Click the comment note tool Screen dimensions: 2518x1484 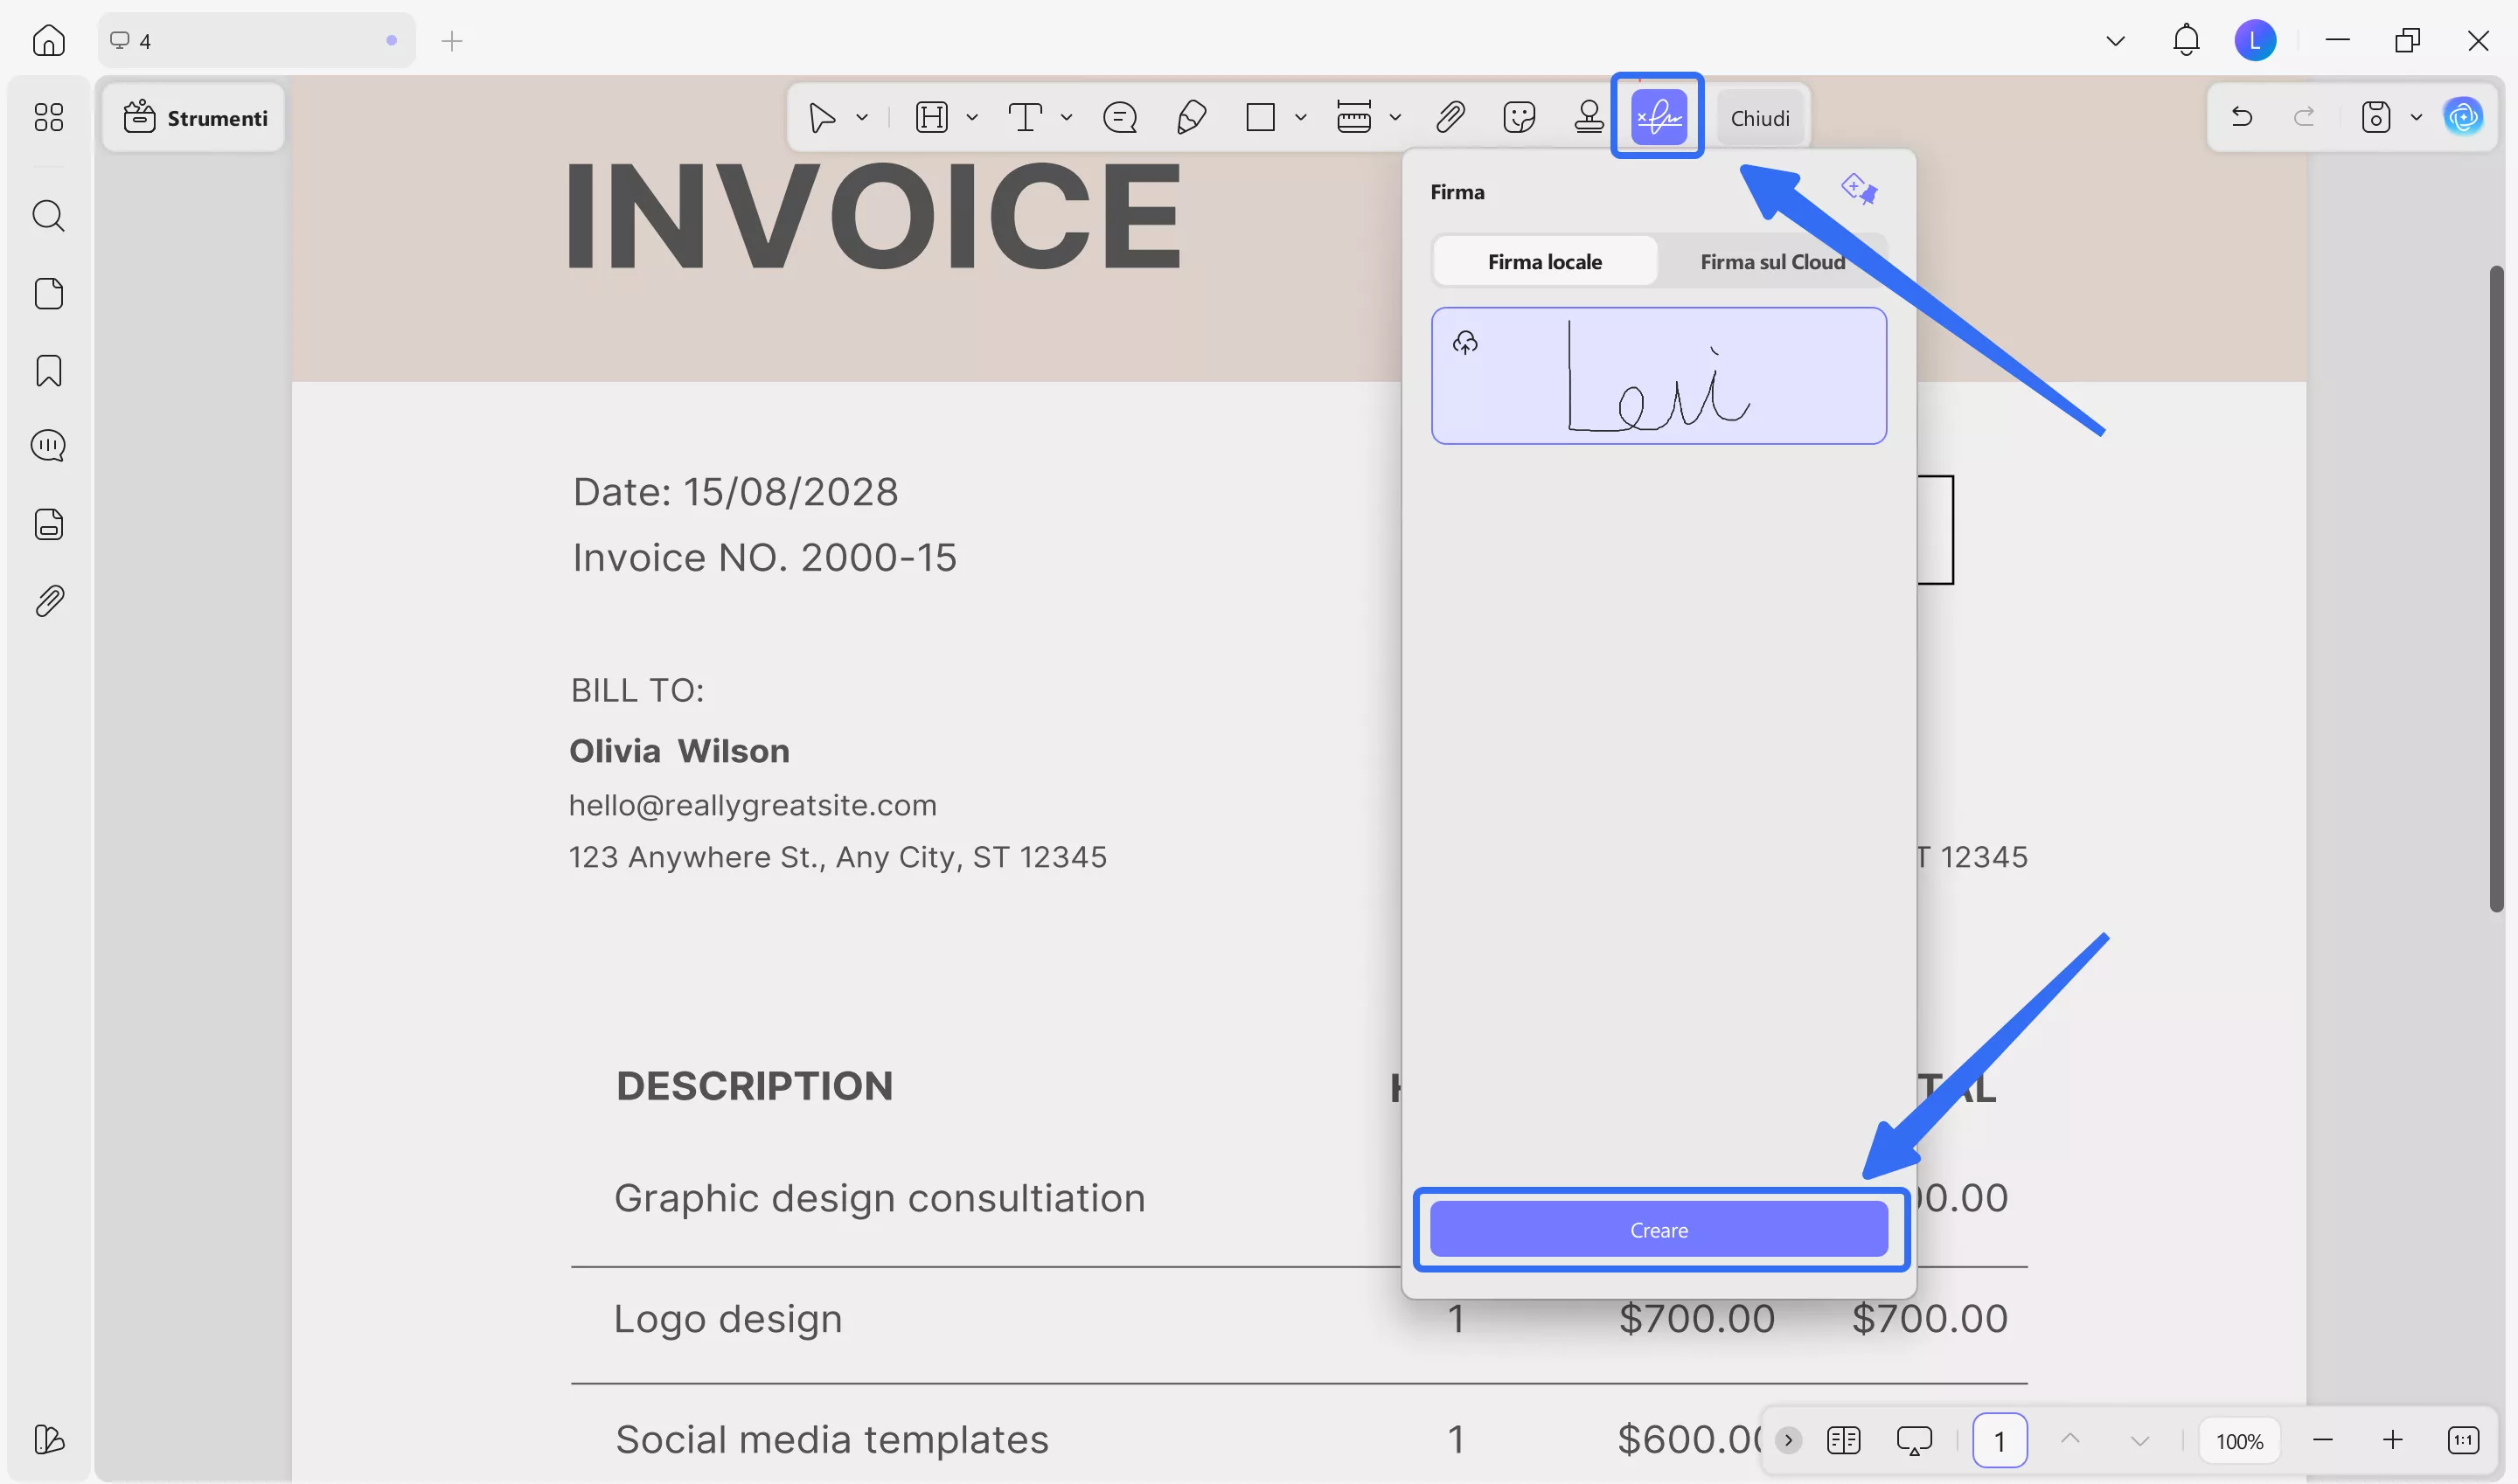(1119, 118)
